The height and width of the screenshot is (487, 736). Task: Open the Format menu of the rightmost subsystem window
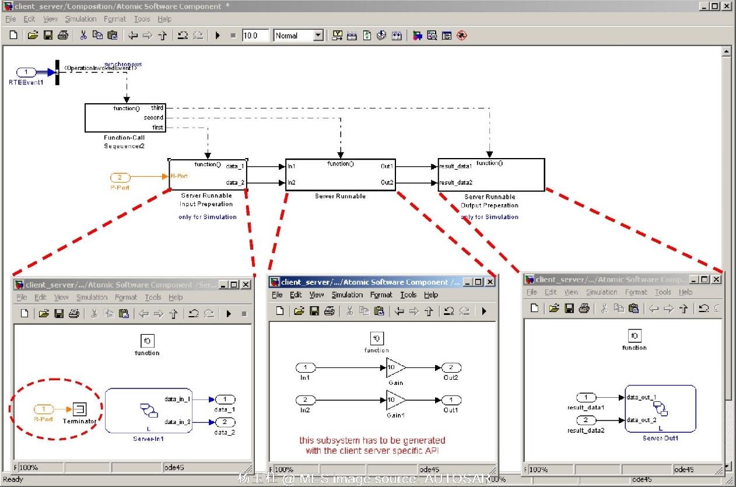click(x=637, y=292)
